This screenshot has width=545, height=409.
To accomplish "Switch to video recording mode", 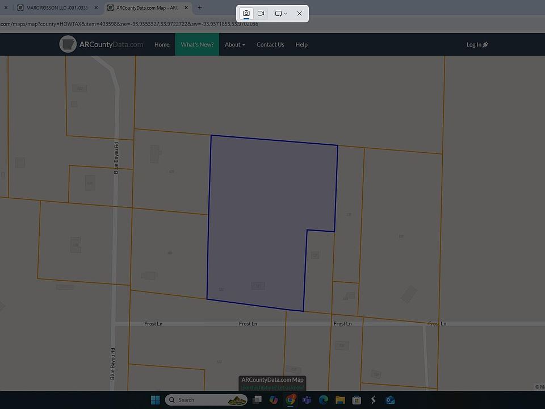I will tap(261, 14).
